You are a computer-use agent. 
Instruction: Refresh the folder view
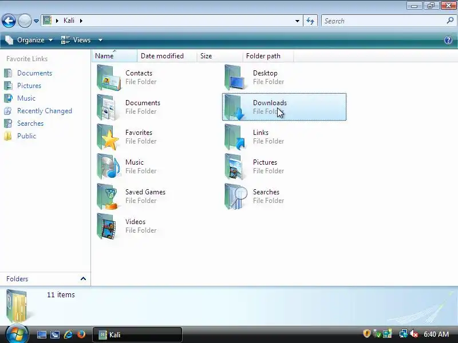pos(310,21)
